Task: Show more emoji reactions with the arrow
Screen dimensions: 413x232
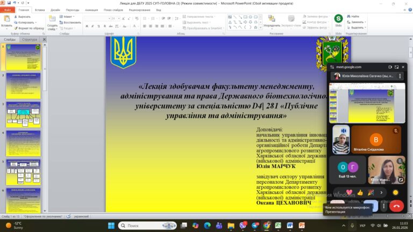Action: point(382,192)
